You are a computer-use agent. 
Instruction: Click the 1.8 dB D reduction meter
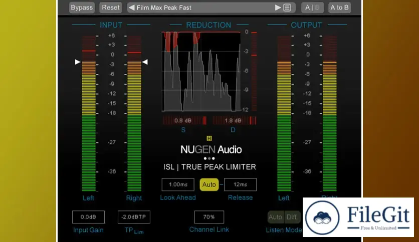click(x=235, y=120)
